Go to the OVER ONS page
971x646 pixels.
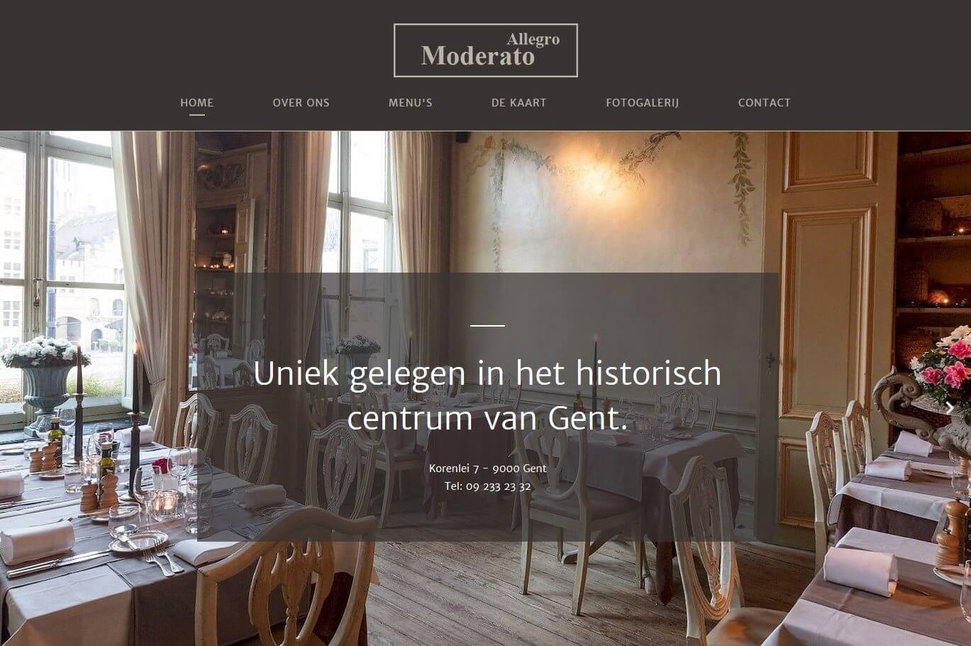[x=301, y=102]
